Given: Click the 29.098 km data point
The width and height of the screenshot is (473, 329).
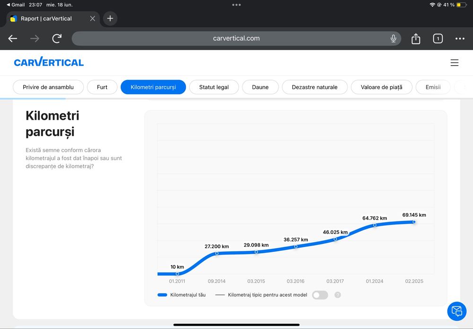Looking at the screenshot, I should [256, 252].
